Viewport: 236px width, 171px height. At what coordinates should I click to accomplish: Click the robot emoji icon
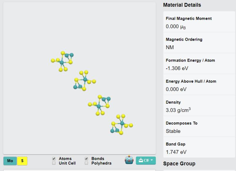point(129,160)
